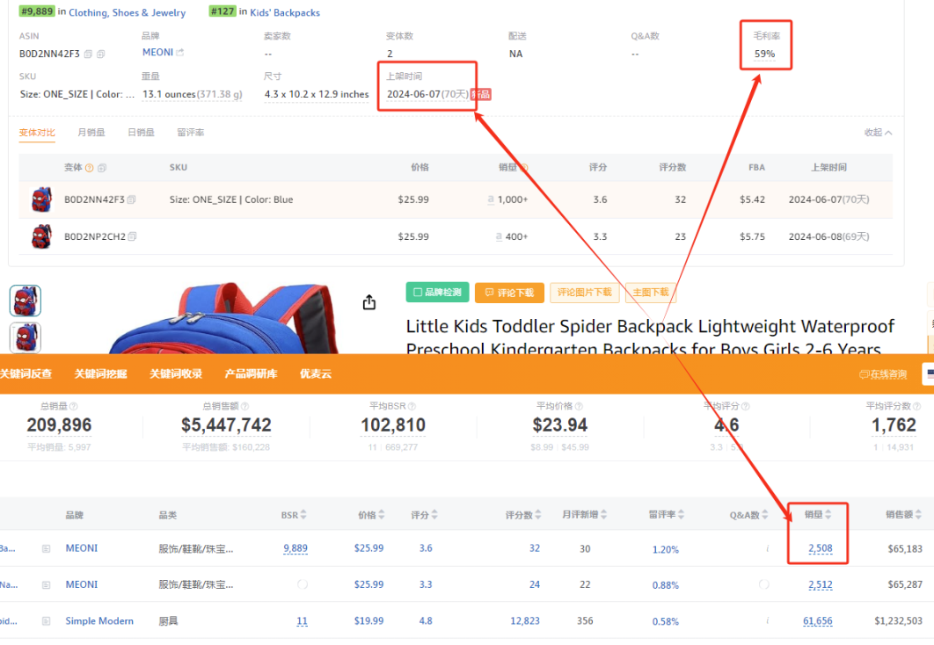Sort by 评分 using its sort arrows

click(x=434, y=515)
